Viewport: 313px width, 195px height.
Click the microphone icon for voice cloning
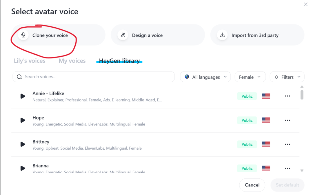coord(23,35)
